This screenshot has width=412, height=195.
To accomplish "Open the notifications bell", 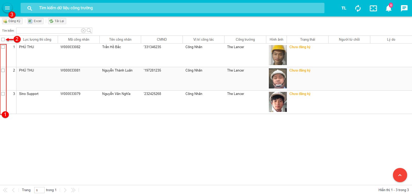I will [388, 8].
